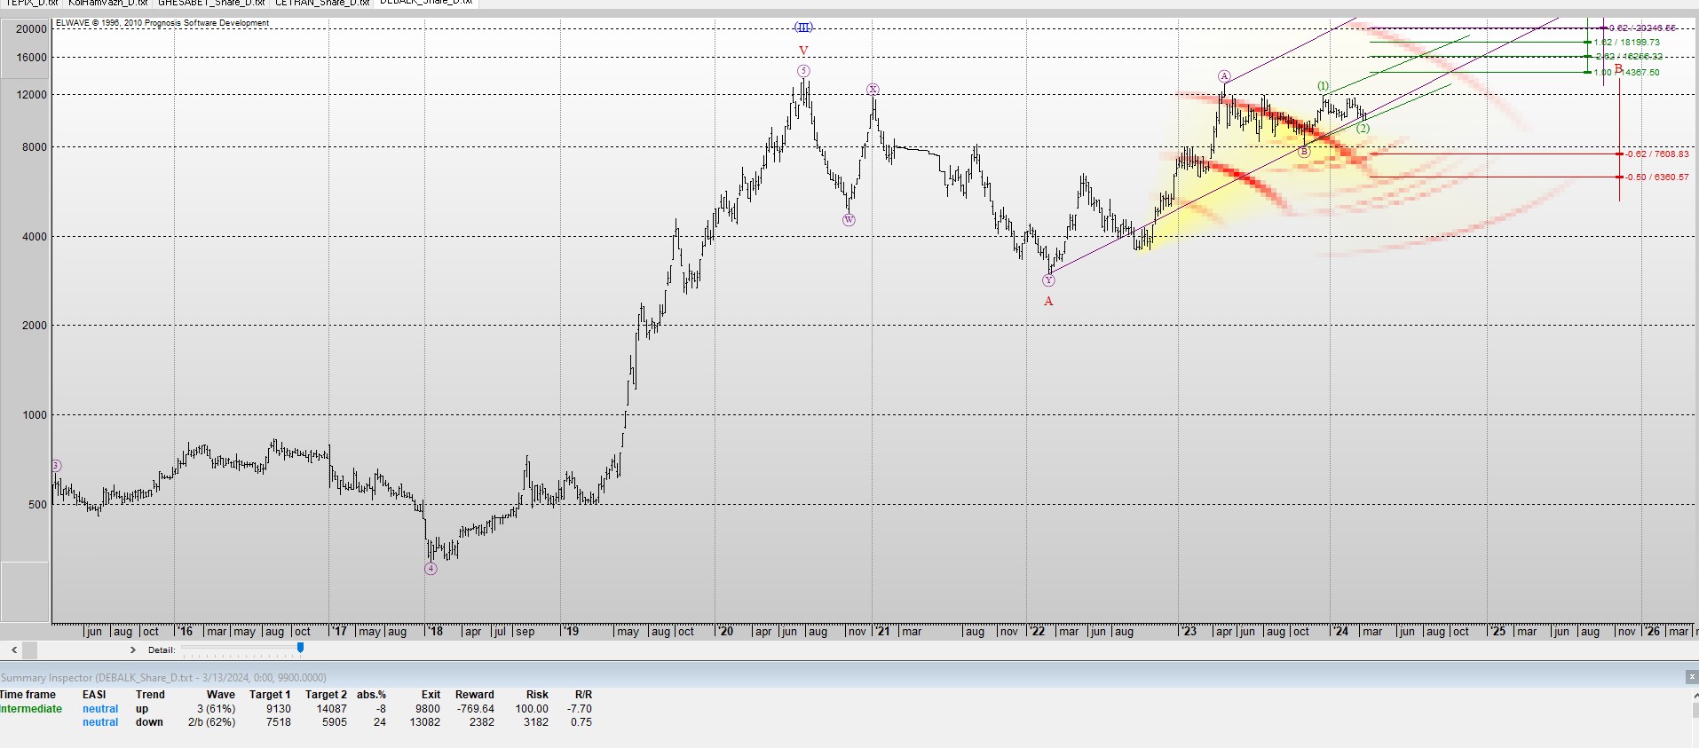Click the chart scroll right arrow
This screenshot has width=1699, height=748.
tap(133, 650)
